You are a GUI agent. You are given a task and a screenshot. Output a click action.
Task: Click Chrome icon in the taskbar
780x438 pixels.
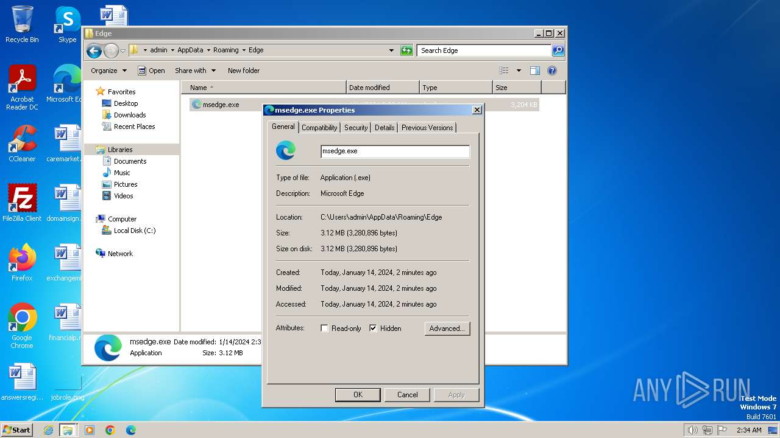coord(110,430)
